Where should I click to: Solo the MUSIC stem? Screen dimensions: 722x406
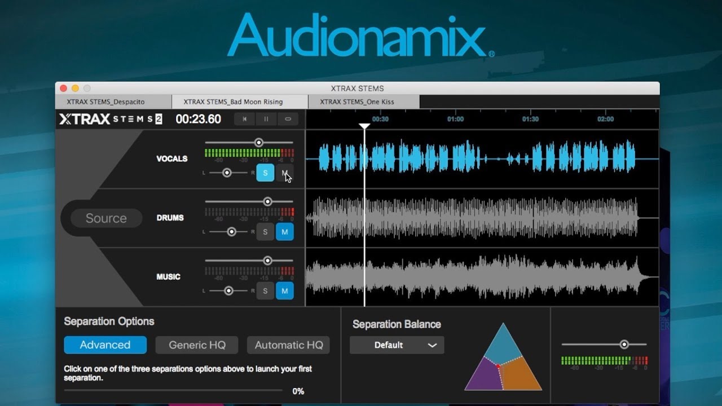pyautogui.click(x=265, y=291)
